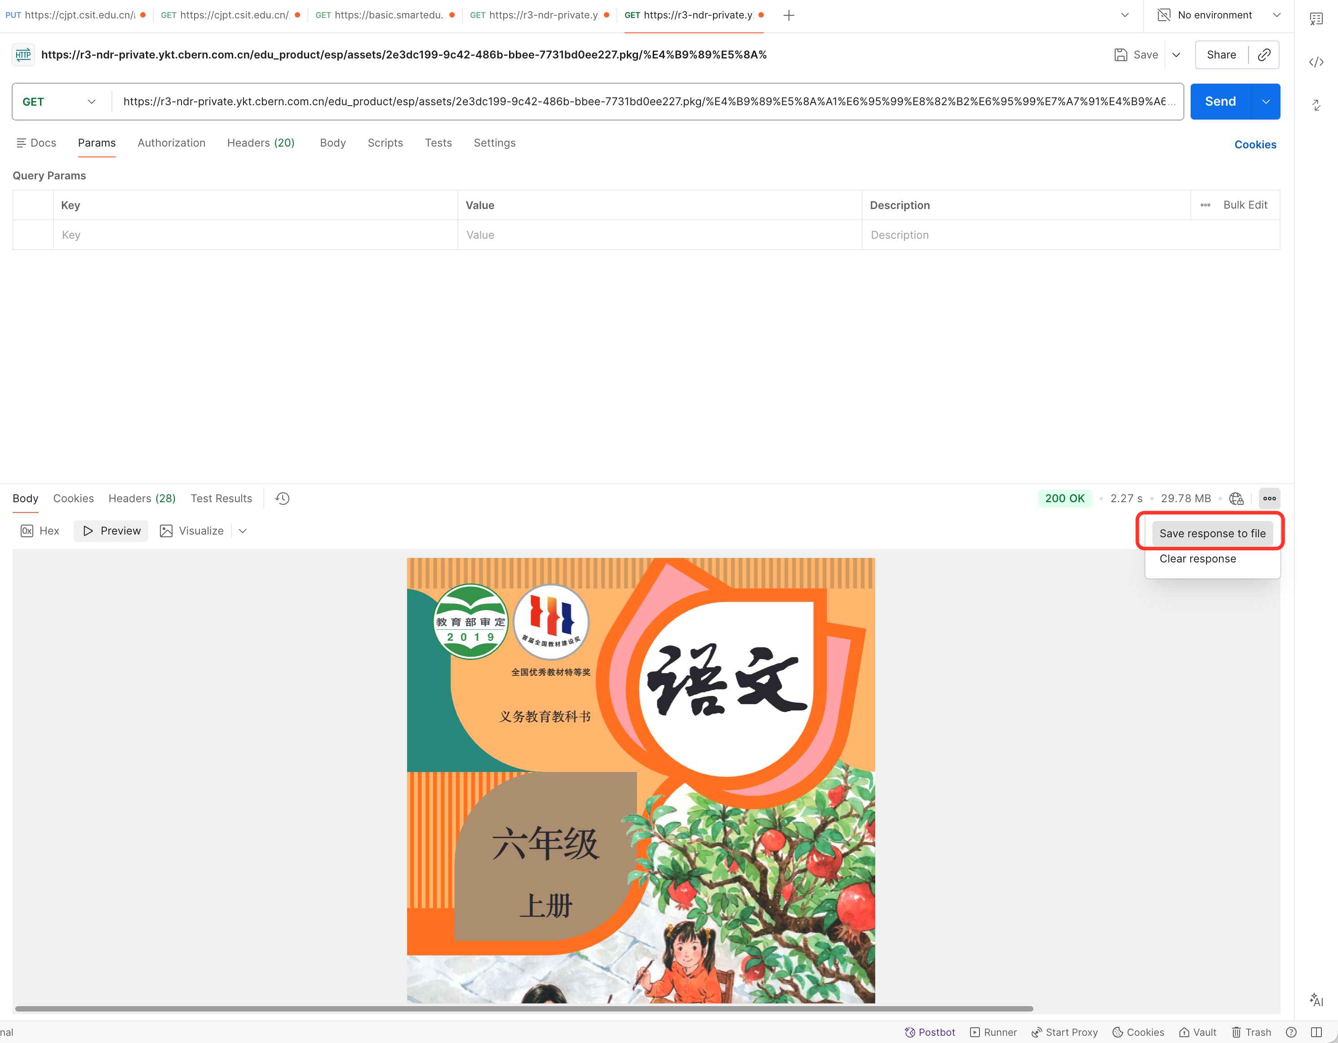Screen dimensions: 1338x1043
Task: Open response history clock icon
Action: 283,499
